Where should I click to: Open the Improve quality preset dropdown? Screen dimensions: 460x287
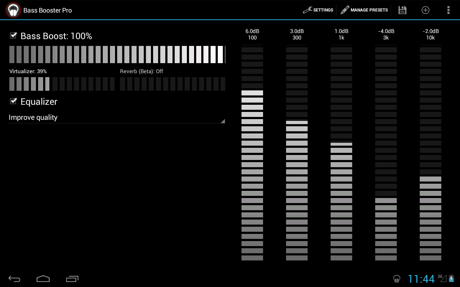pyautogui.click(x=117, y=118)
